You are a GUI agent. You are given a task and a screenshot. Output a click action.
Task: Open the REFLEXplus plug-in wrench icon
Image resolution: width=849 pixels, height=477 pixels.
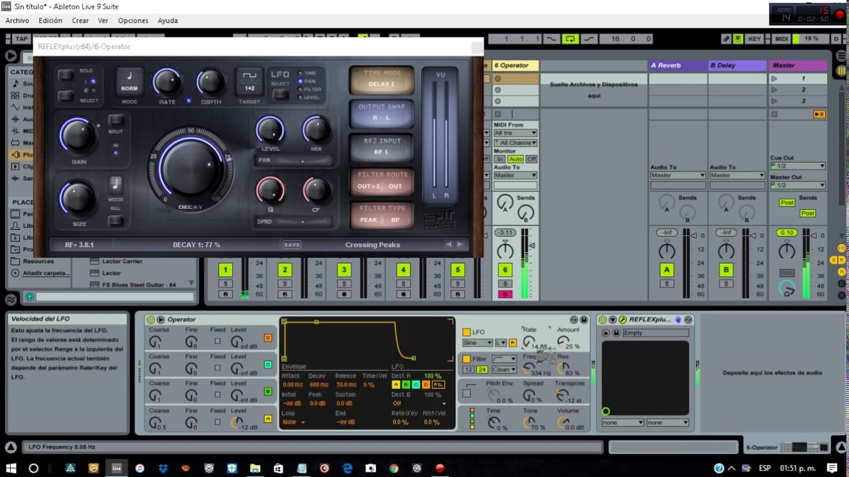point(622,319)
